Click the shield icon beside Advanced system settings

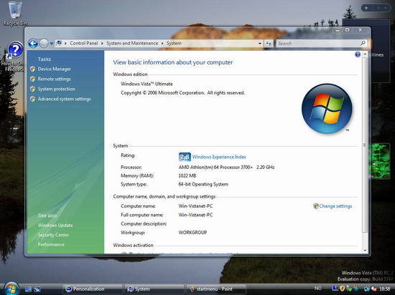[x=32, y=99]
